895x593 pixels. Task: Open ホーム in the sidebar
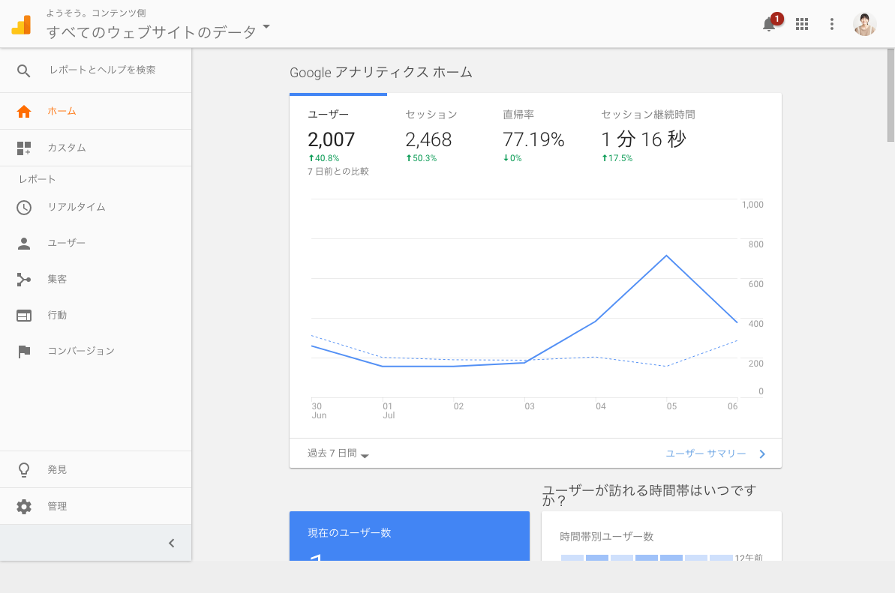(96, 111)
